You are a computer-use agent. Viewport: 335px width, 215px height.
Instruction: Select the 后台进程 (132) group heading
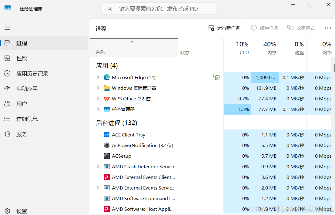(x=116, y=123)
